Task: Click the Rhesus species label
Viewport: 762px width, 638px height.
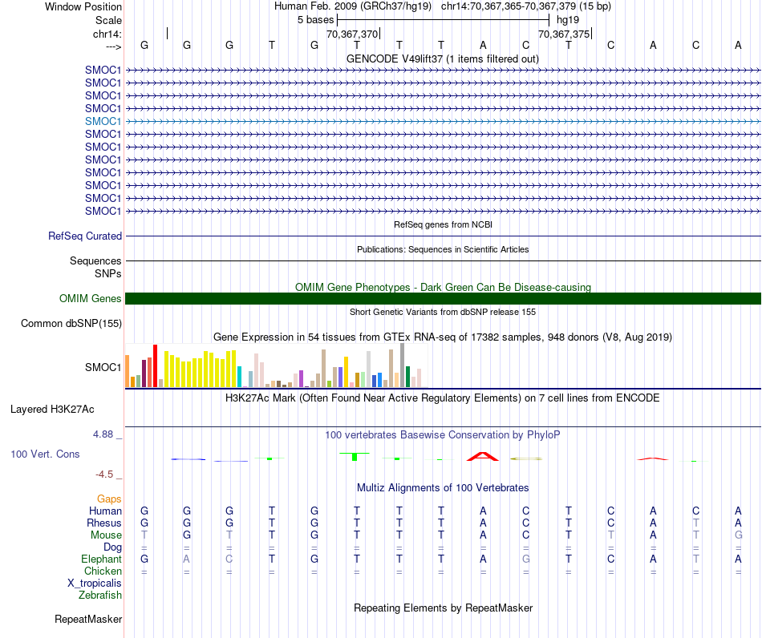Action: coord(104,523)
